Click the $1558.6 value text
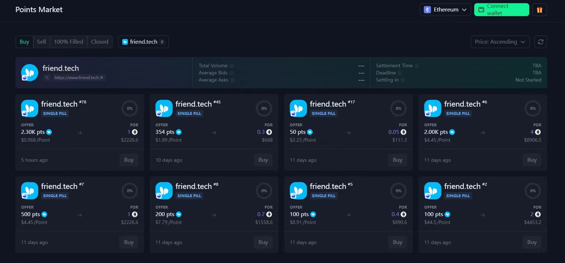The height and width of the screenshot is (263, 565). 264,222
